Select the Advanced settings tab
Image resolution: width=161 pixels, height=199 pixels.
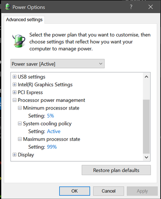(x=24, y=20)
